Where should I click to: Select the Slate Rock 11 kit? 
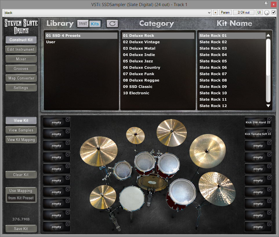[x=232, y=99]
